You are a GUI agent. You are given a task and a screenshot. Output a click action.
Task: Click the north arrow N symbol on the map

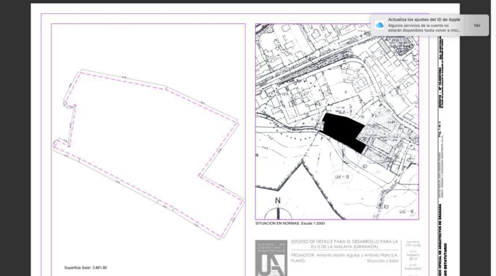coord(278,209)
